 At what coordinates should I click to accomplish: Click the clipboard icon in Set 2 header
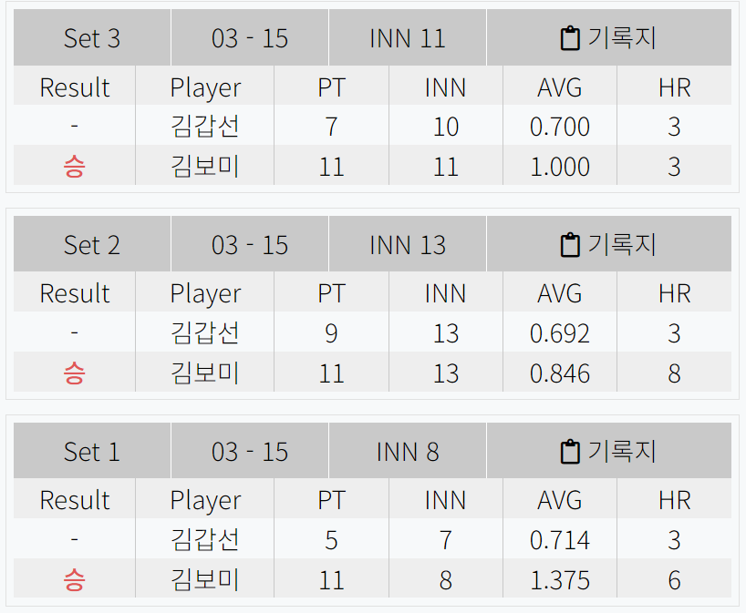coord(569,244)
